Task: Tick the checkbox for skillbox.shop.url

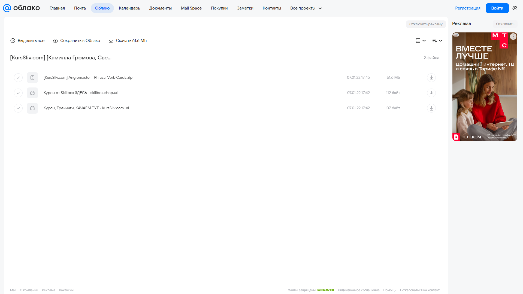Action: point(18,93)
